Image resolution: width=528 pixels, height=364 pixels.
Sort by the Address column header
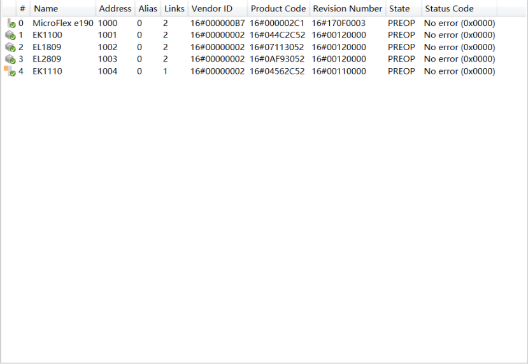pyautogui.click(x=115, y=8)
